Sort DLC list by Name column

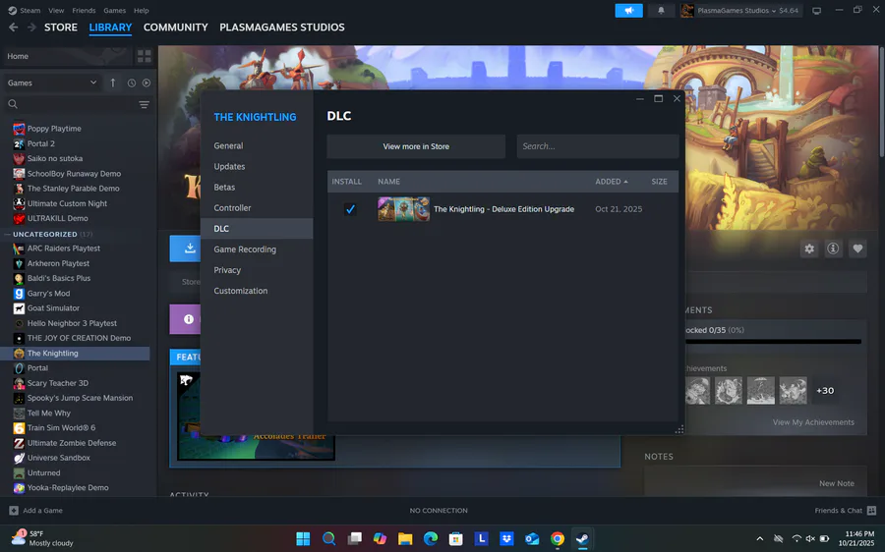pos(388,182)
